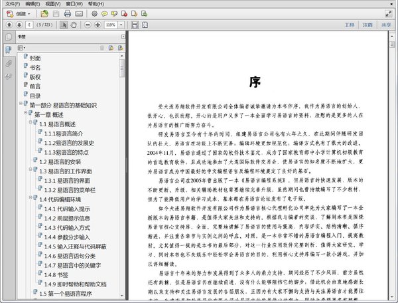The width and height of the screenshot is (398, 303).
Task: Create a new bookmark icon
Action: 111,48
